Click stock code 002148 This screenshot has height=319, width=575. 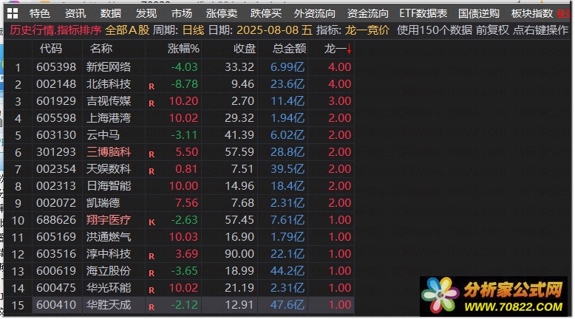tap(56, 84)
